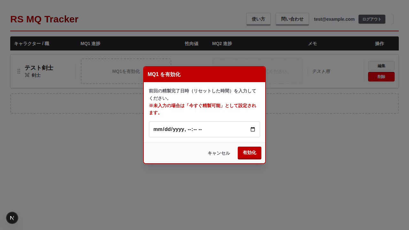Select the テスト剣士 character name
The image size is (409, 230).
tap(39, 68)
